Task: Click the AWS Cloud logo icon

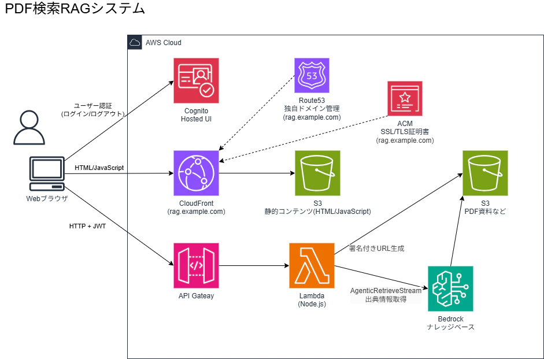Action: pos(135,42)
